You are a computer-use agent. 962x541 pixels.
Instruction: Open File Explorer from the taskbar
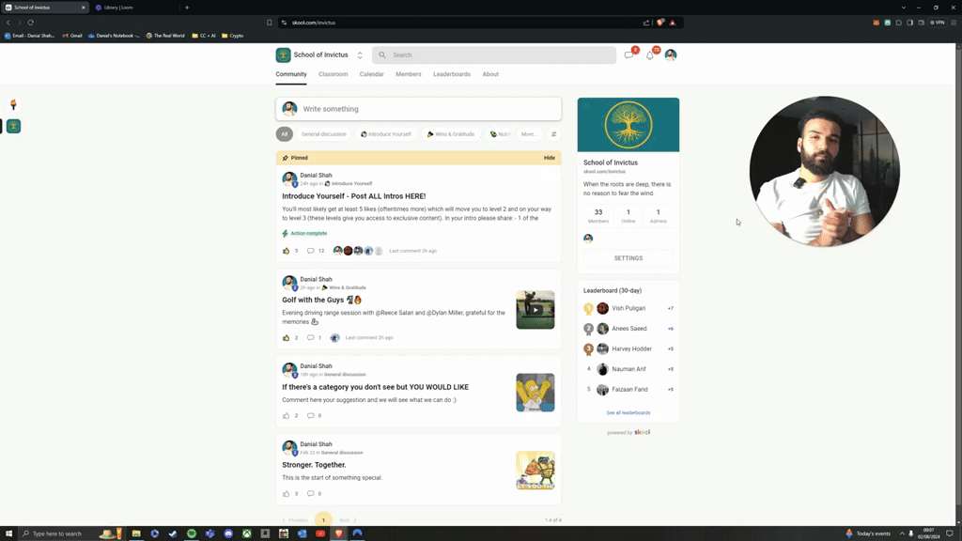click(x=136, y=533)
